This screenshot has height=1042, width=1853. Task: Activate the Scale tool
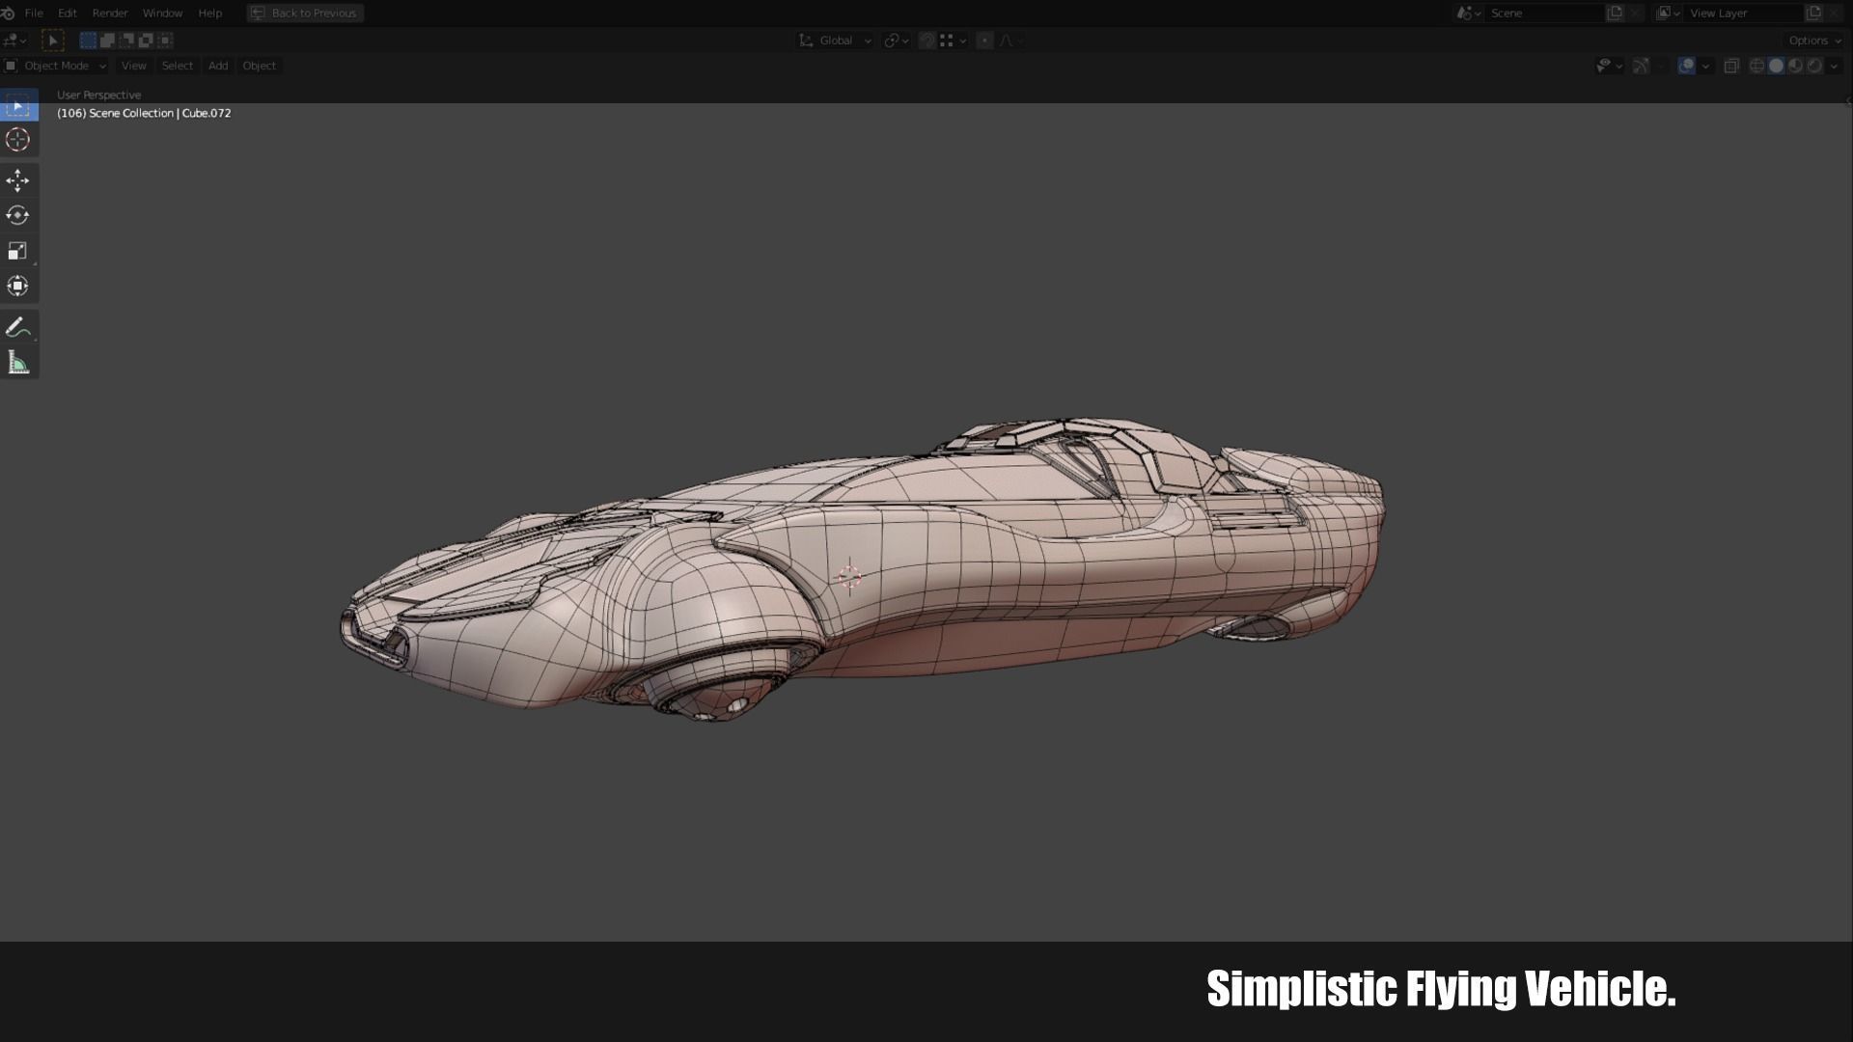point(17,251)
